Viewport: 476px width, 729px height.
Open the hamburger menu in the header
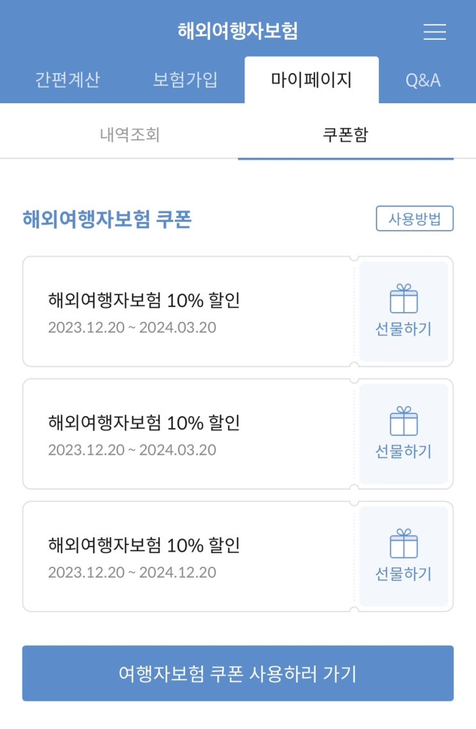[434, 31]
